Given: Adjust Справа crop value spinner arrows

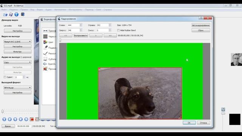Looking at the screenshot, I should [110, 25].
